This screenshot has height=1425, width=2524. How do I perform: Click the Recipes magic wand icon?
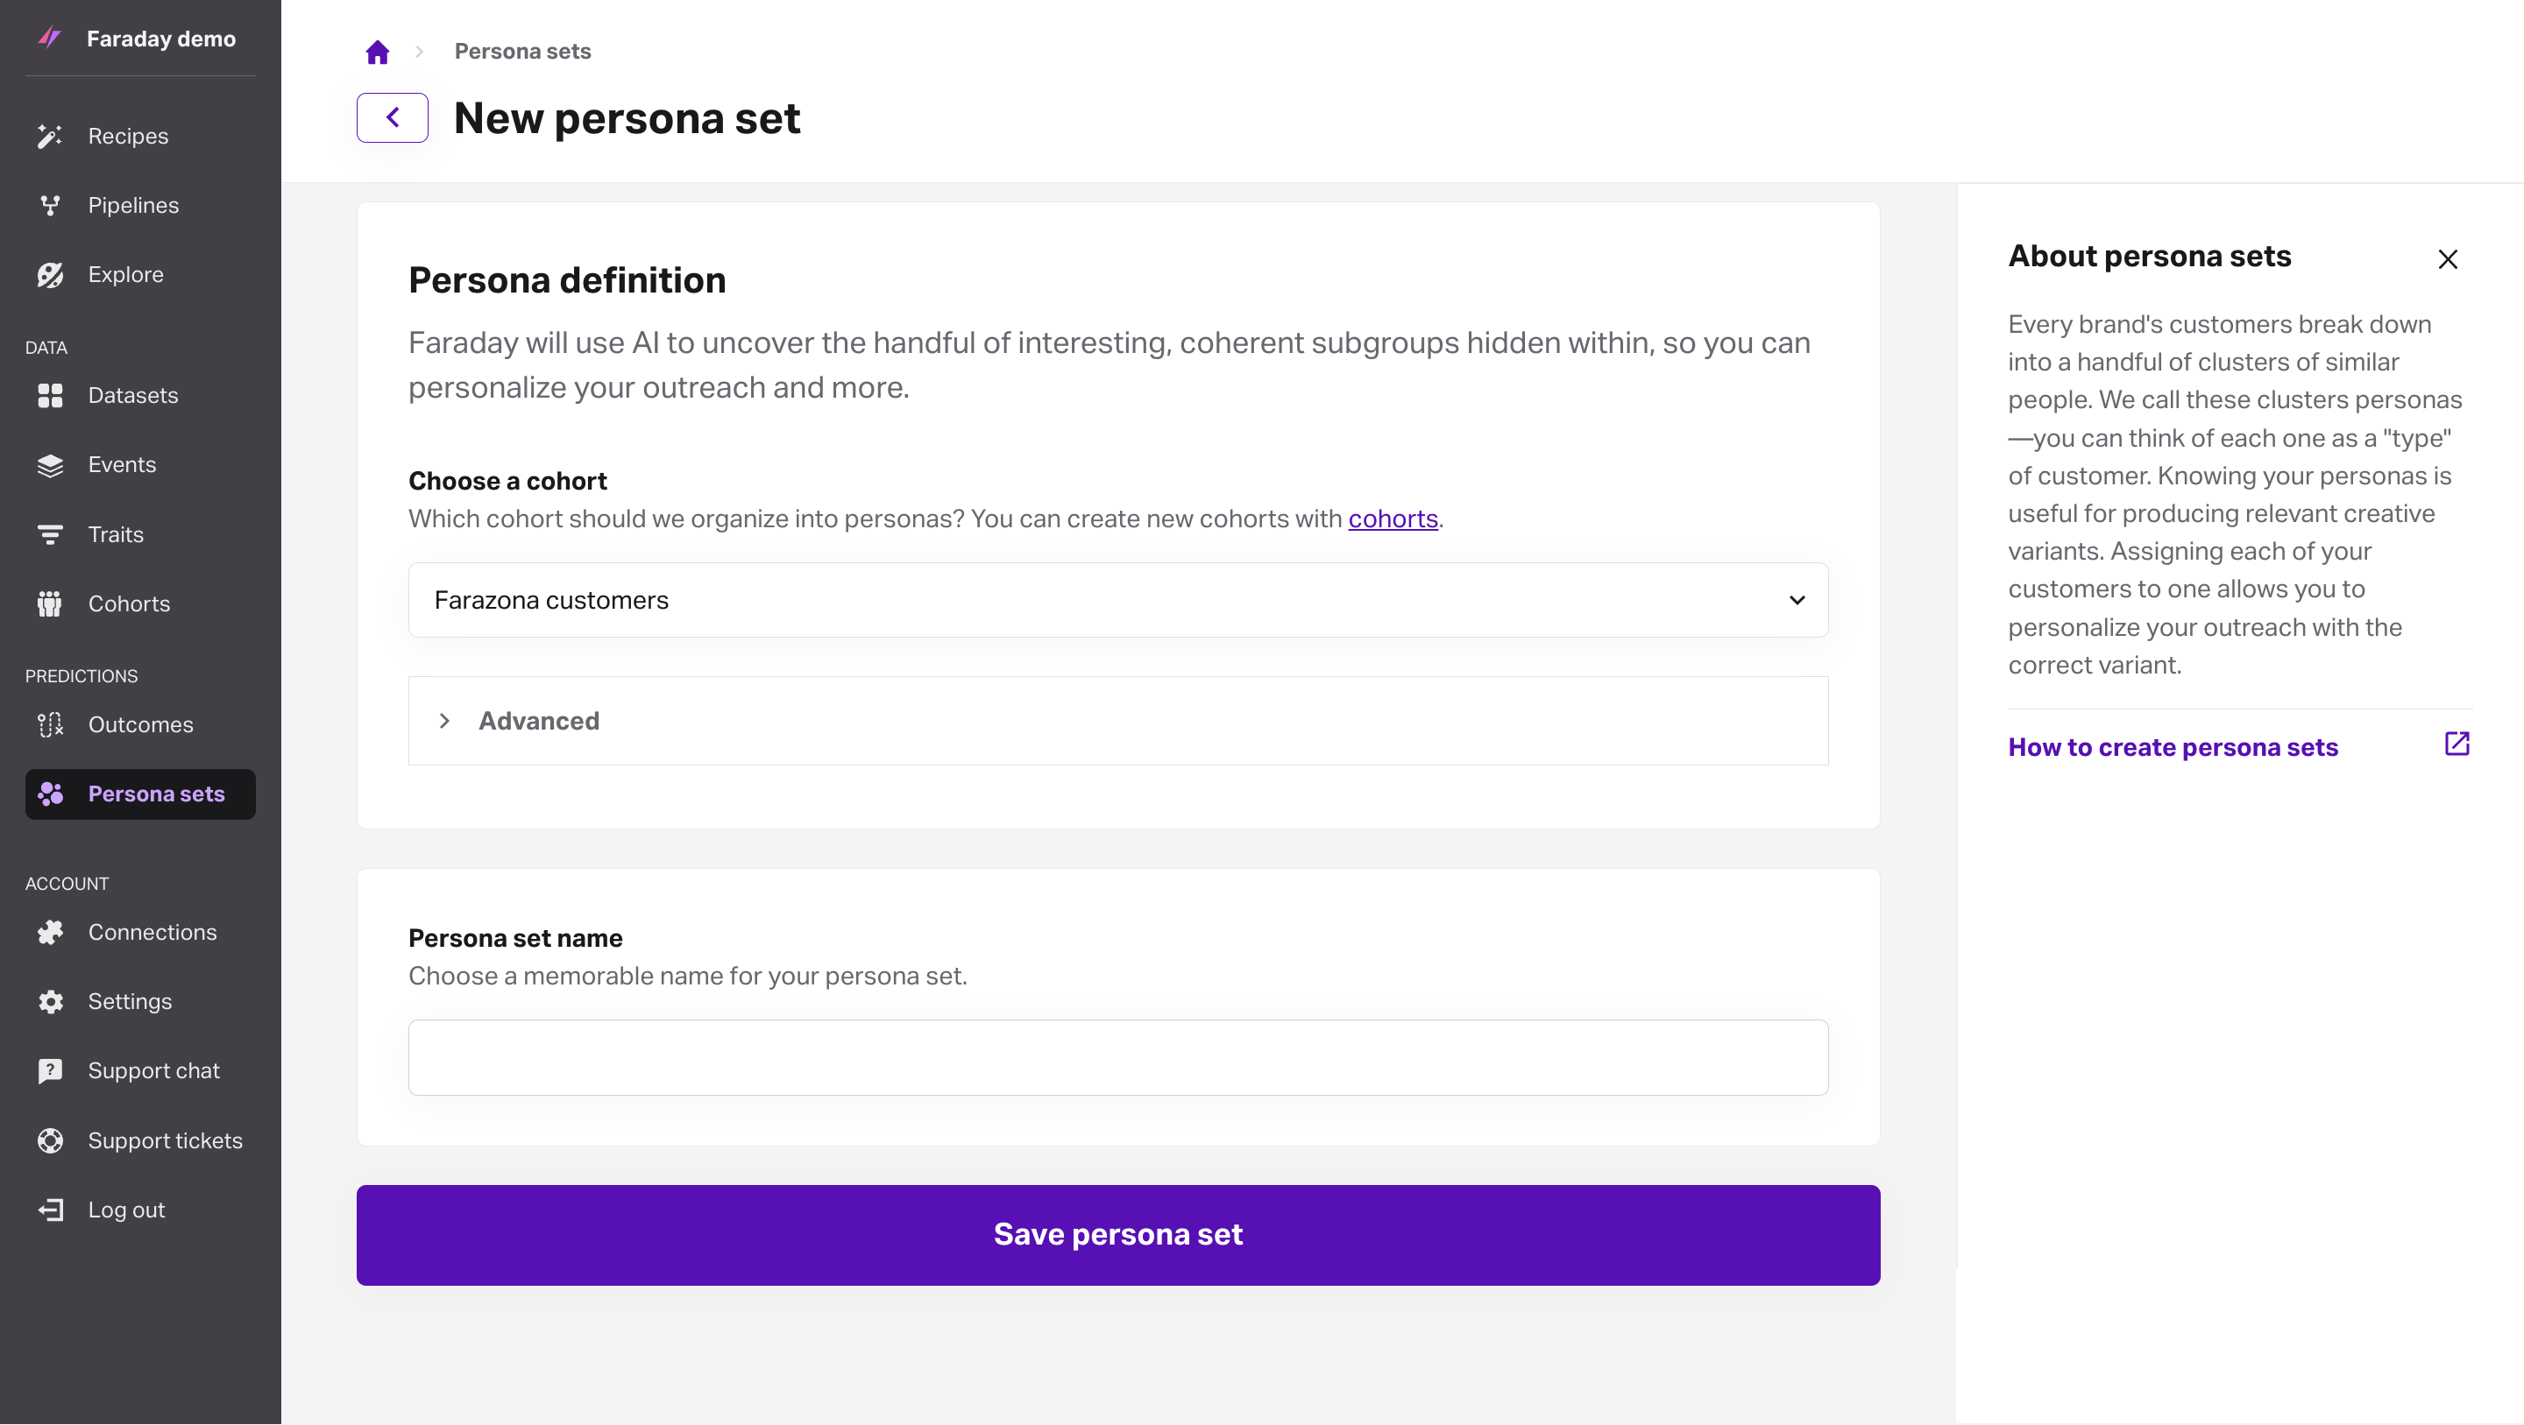click(50, 136)
